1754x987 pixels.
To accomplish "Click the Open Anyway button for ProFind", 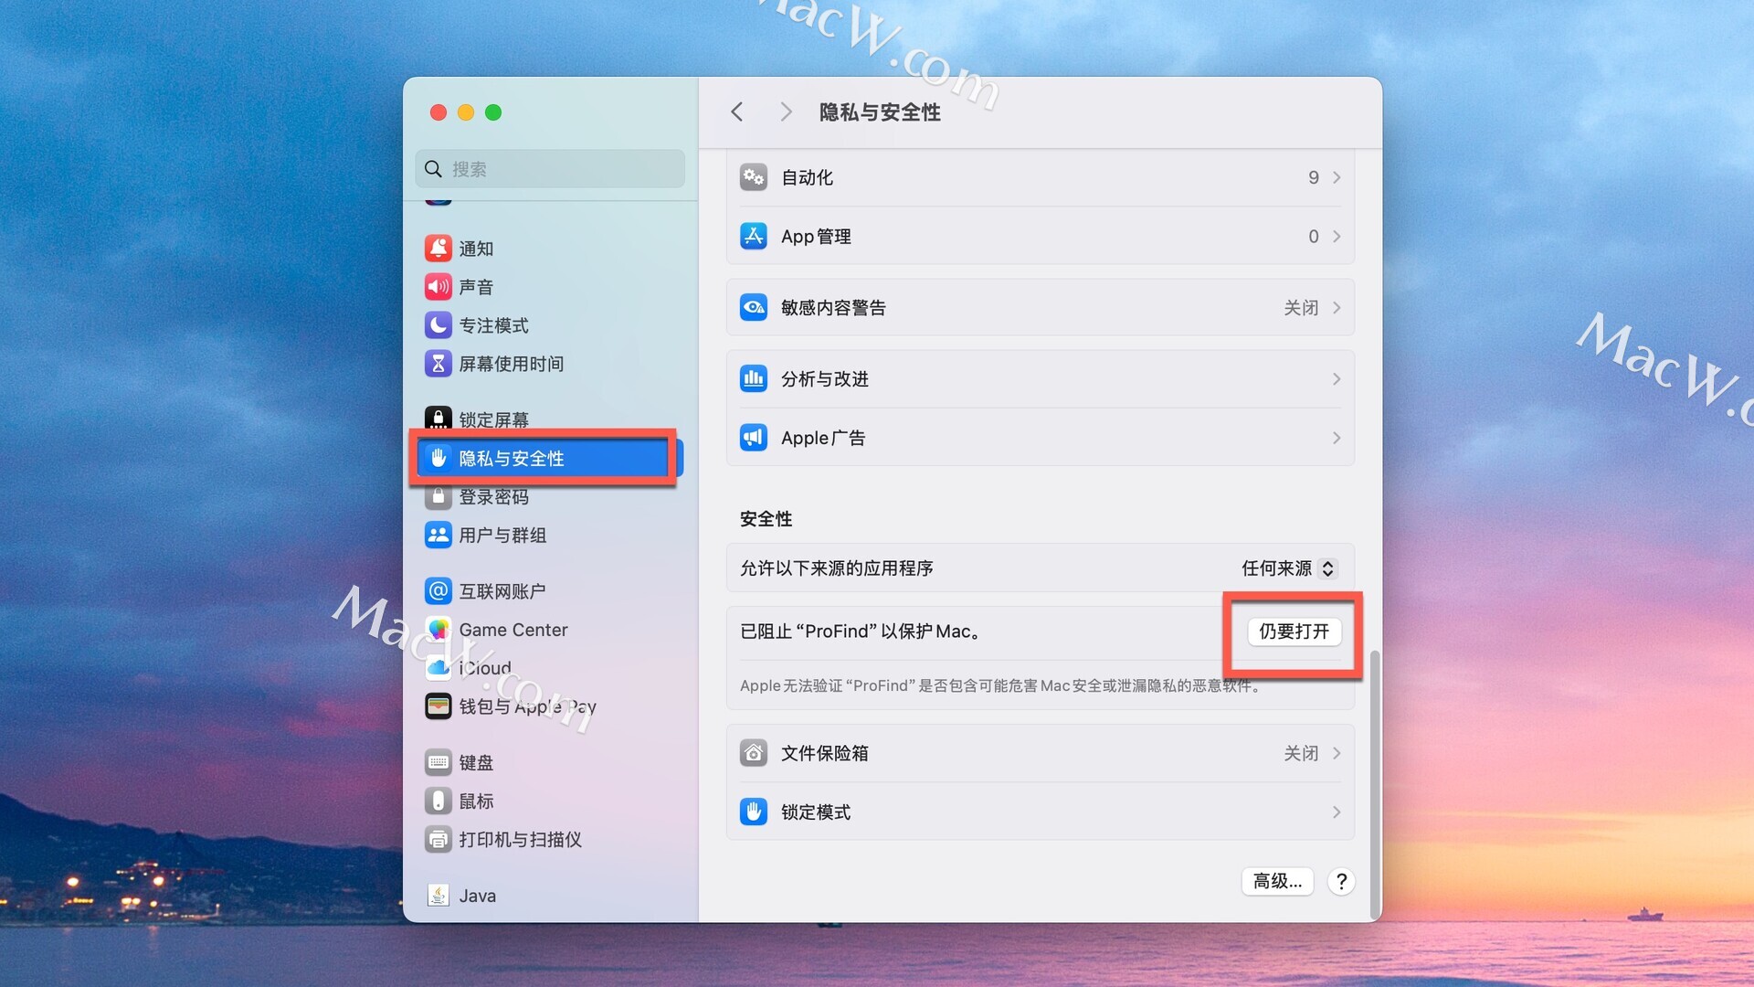I will click(1294, 631).
